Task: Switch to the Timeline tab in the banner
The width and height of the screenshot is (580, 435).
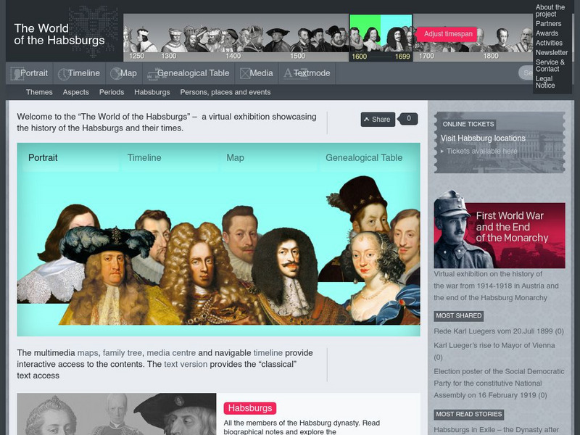Action: (144, 157)
